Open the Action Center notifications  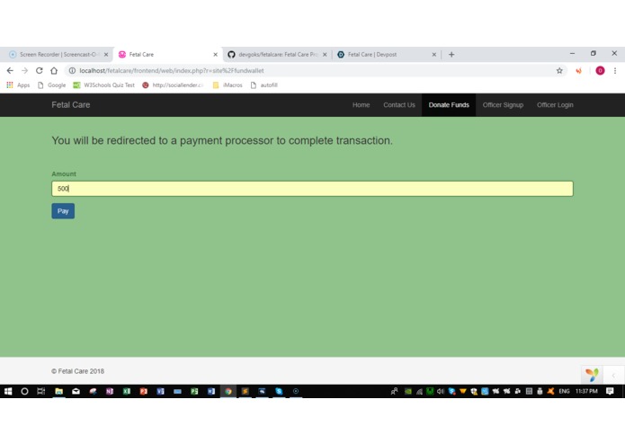[x=610, y=392]
